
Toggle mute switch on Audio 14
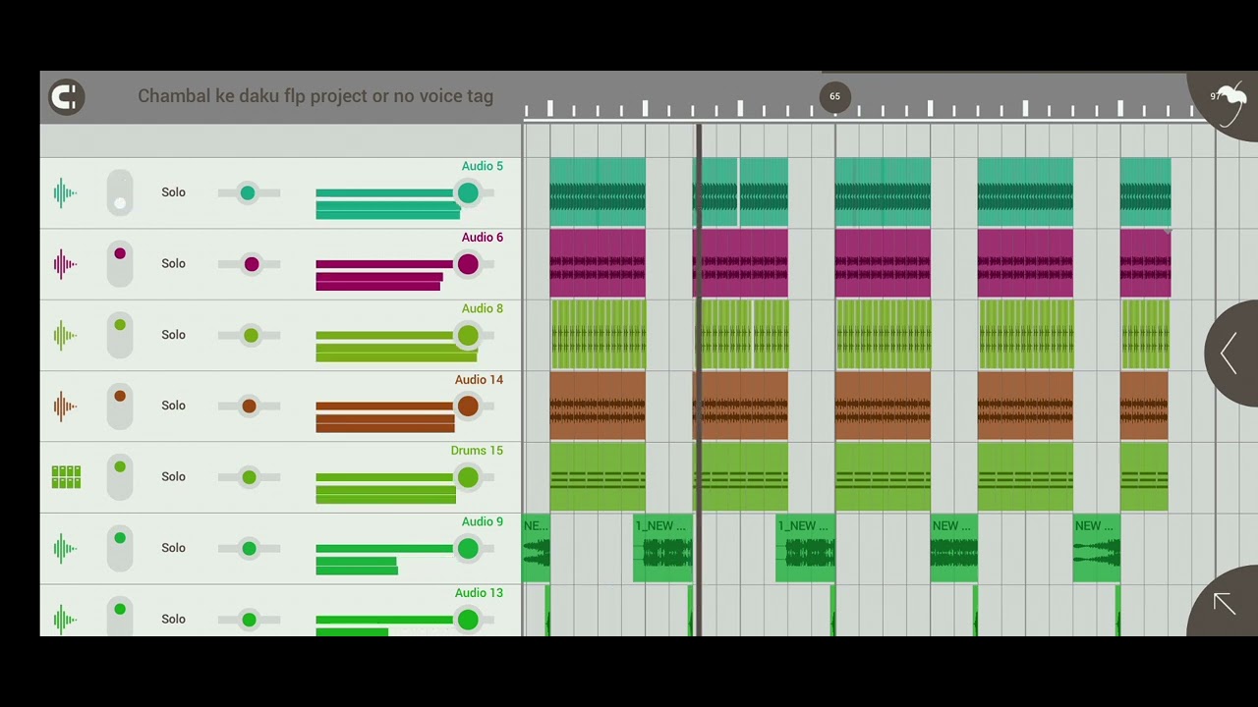click(x=120, y=406)
